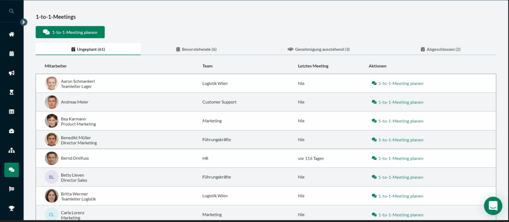Click the CL initials avatar

coord(52,215)
